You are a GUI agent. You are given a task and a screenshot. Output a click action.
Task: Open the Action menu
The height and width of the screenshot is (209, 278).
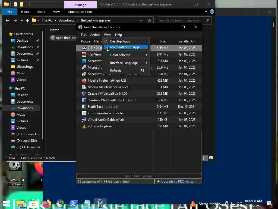coord(95,35)
